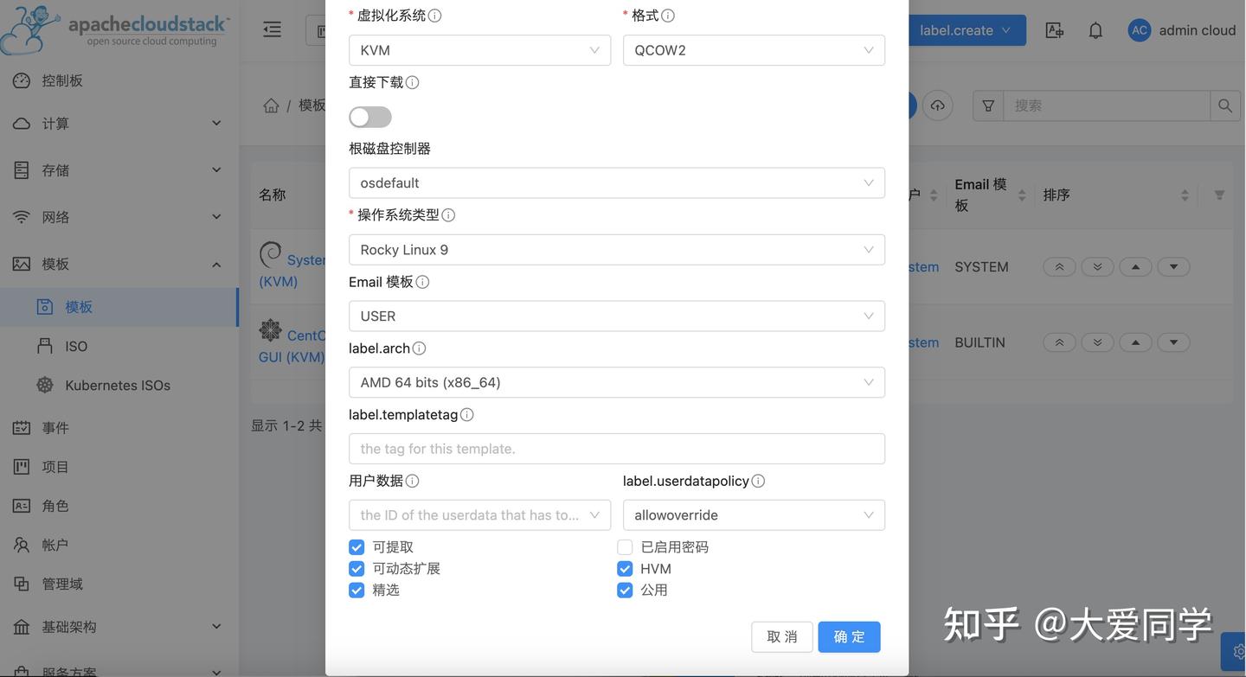Screen dimensions: 1246x677
Task: Click the 事件 calendar icon in sidebar
Action: point(20,425)
